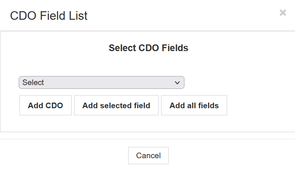Click the 'Select CDO Fields' heading
Image resolution: width=295 pixels, height=172 pixels.
click(148, 48)
